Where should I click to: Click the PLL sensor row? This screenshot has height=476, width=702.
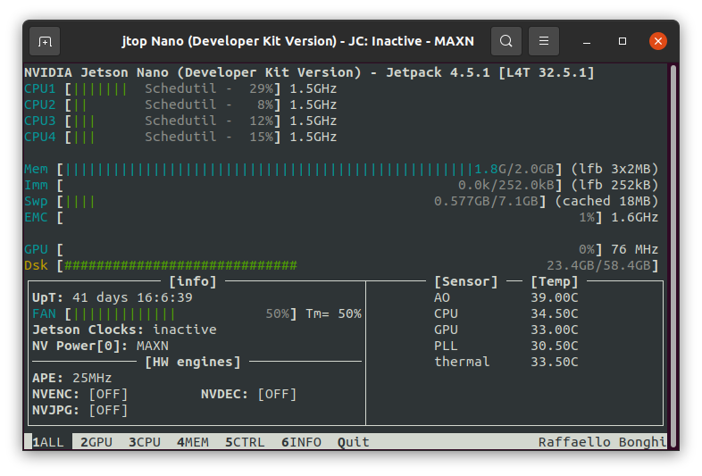click(x=506, y=347)
